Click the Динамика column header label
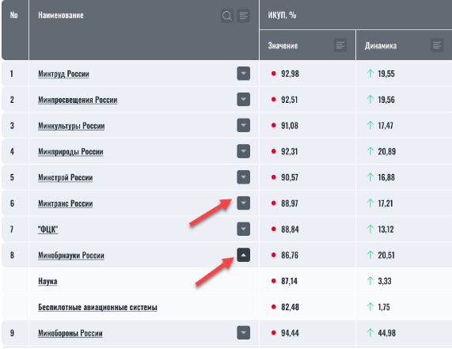This screenshot has width=452, height=349. click(381, 46)
